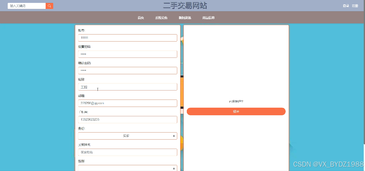
Task: Open the 身份 dropdown showing 买家
Action: click(x=127, y=136)
